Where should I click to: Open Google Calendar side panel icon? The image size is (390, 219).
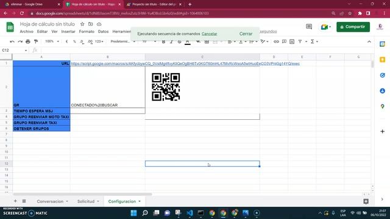coord(382,44)
